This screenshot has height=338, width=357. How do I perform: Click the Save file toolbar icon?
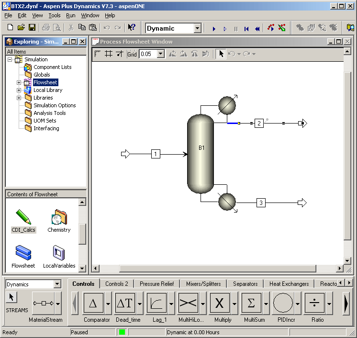click(32, 28)
